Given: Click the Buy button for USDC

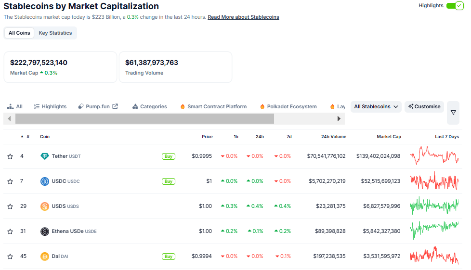Looking at the screenshot, I should point(169,181).
